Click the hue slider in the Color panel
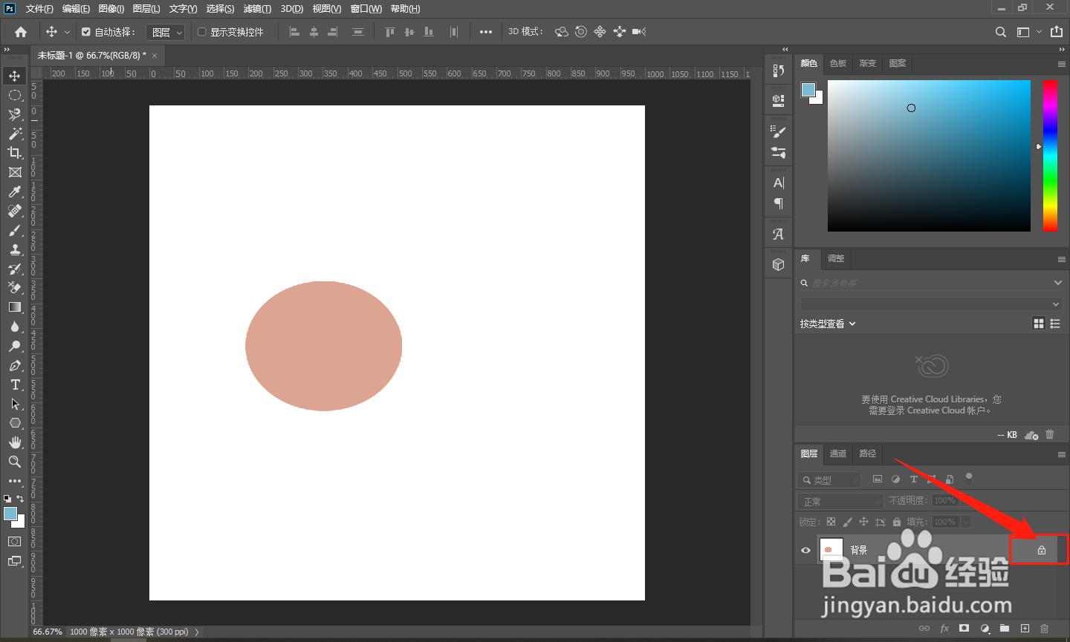Screen dimensions: 1070x642 [x=1050, y=155]
